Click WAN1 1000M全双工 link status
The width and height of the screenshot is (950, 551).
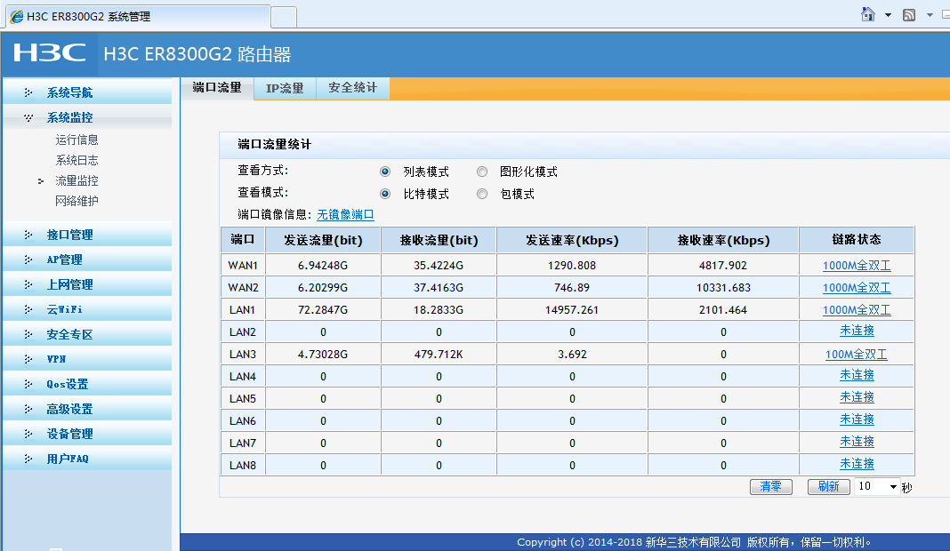(857, 265)
